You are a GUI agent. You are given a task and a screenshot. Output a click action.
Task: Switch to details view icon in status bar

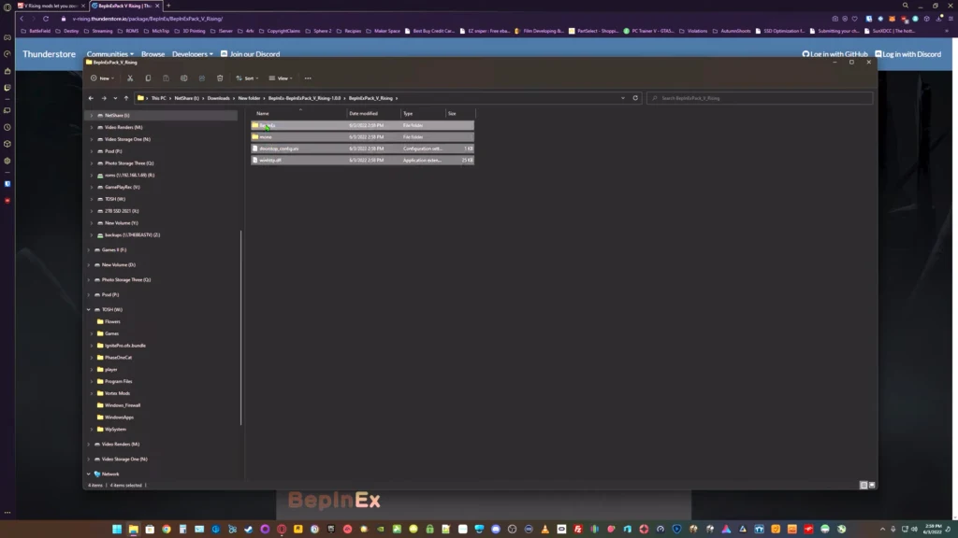click(864, 485)
